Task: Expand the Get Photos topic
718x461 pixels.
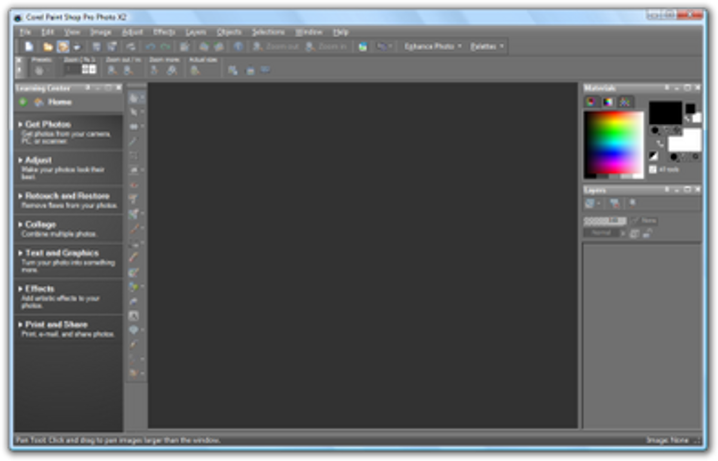Action: (x=48, y=124)
